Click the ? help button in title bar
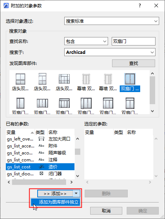165x219 pixels. (x=140, y=6)
